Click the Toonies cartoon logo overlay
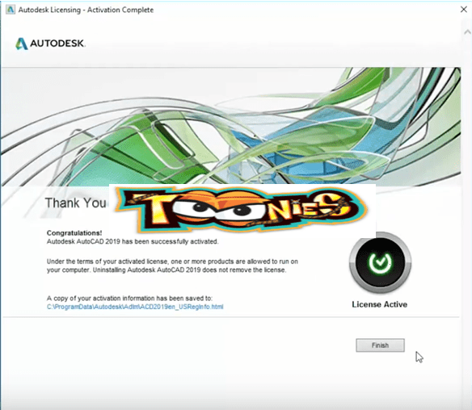 click(x=242, y=209)
